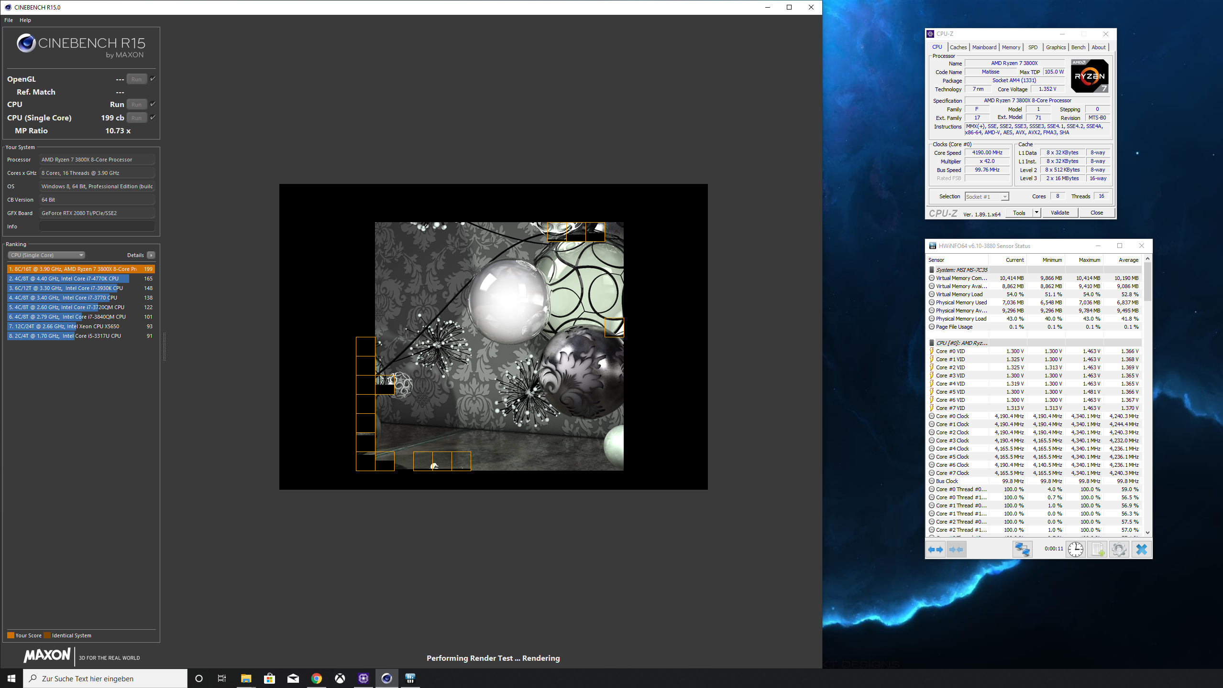Open the CPU (Single Core) ranking dropdown

46,255
